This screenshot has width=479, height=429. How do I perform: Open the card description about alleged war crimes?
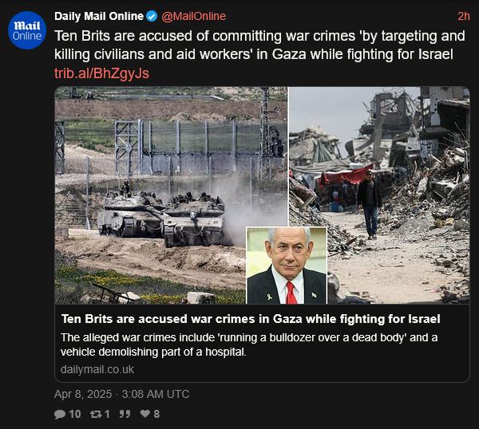coord(249,344)
